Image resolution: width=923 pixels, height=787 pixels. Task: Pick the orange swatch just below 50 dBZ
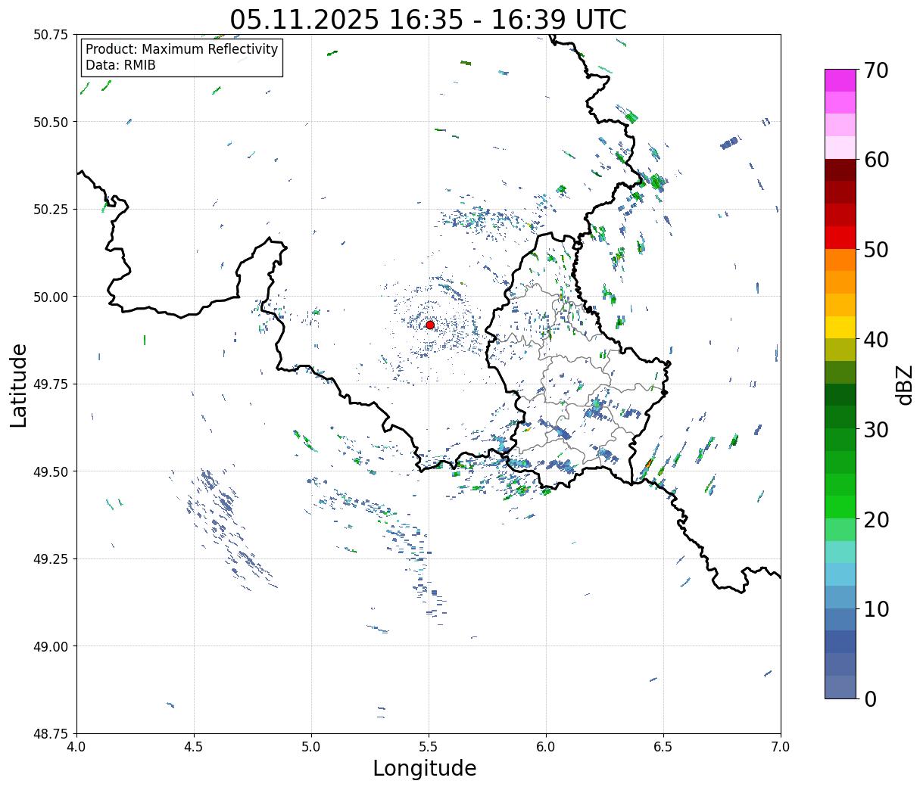coord(840,260)
